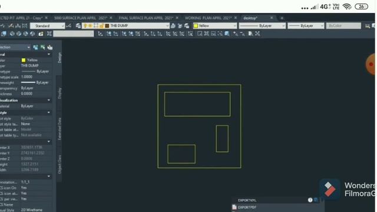Viewport: 377px width, 212px height.
Task: Click the Zoom In plus magnifier icon
Action: [236, 34]
